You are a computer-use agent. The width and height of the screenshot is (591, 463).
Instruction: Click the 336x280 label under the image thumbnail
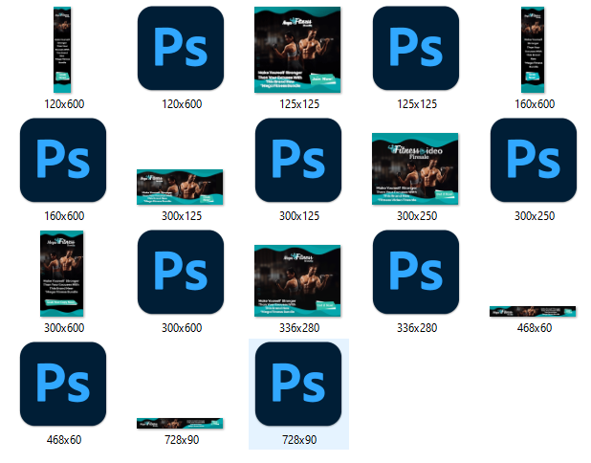point(299,328)
